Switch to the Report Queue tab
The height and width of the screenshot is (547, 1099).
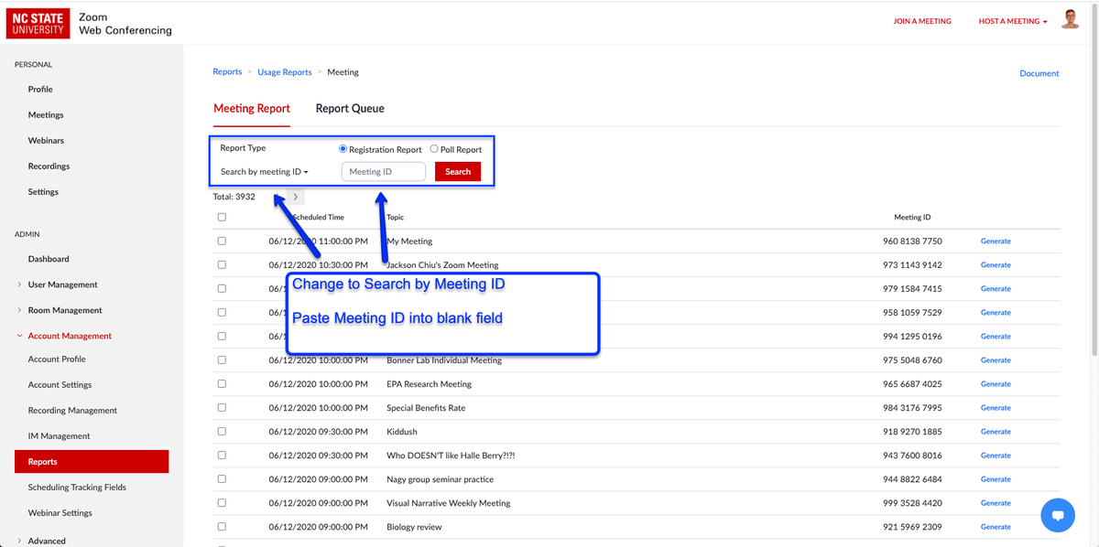350,108
